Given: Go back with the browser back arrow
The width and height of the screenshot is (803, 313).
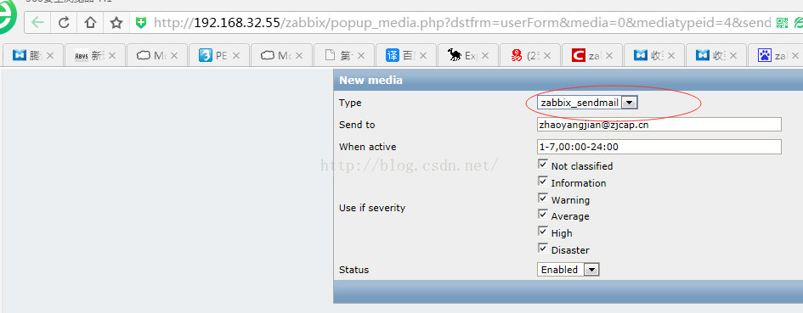Looking at the screenshot, I should click(x=37, y=23).
